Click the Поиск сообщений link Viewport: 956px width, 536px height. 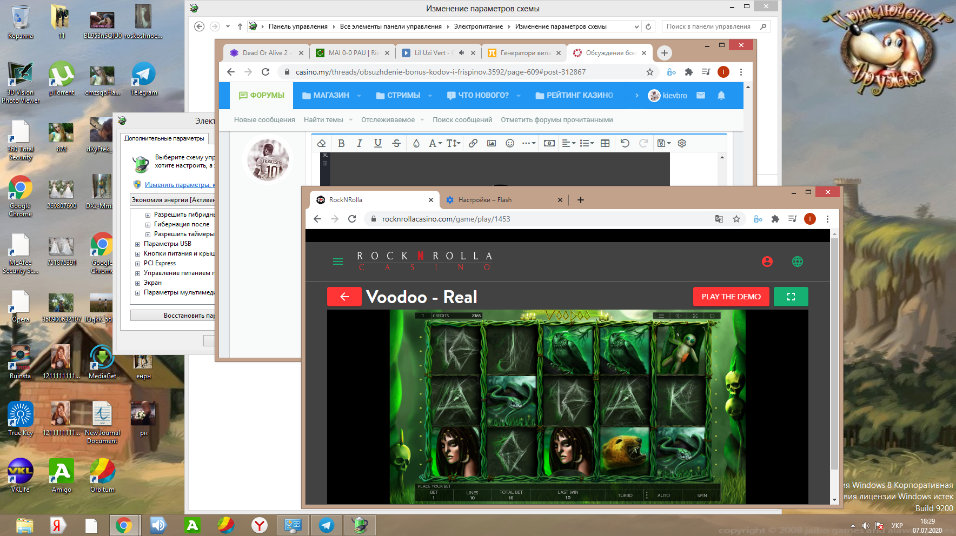pos(462,120)
